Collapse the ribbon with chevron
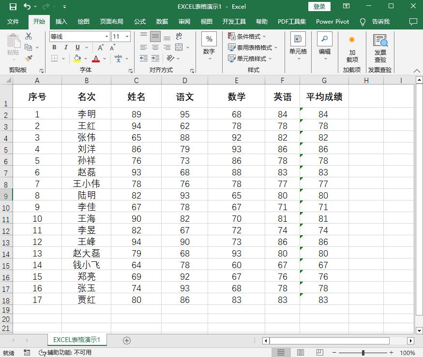This screenshot has width=423, height=357. pos(417,71)
